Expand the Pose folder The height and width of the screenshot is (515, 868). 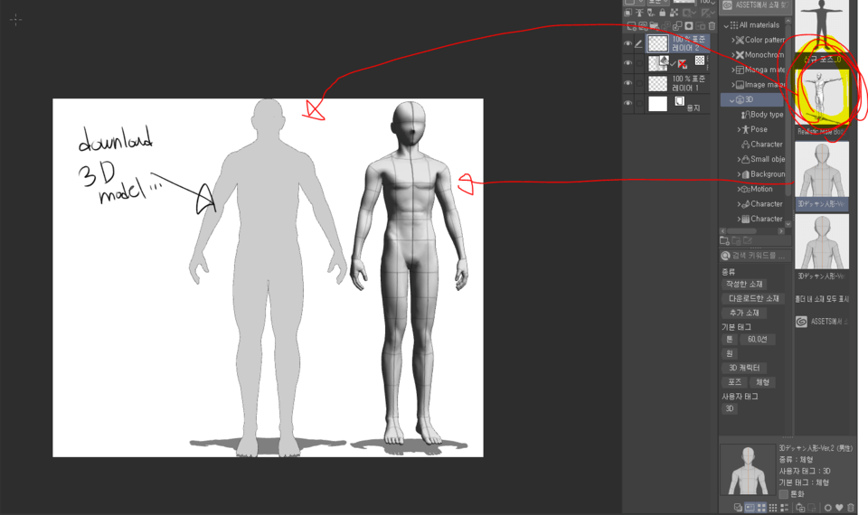739,129
